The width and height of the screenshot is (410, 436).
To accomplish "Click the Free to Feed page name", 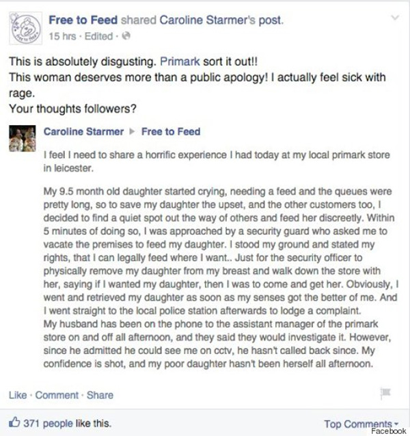I will pos(83,20).
